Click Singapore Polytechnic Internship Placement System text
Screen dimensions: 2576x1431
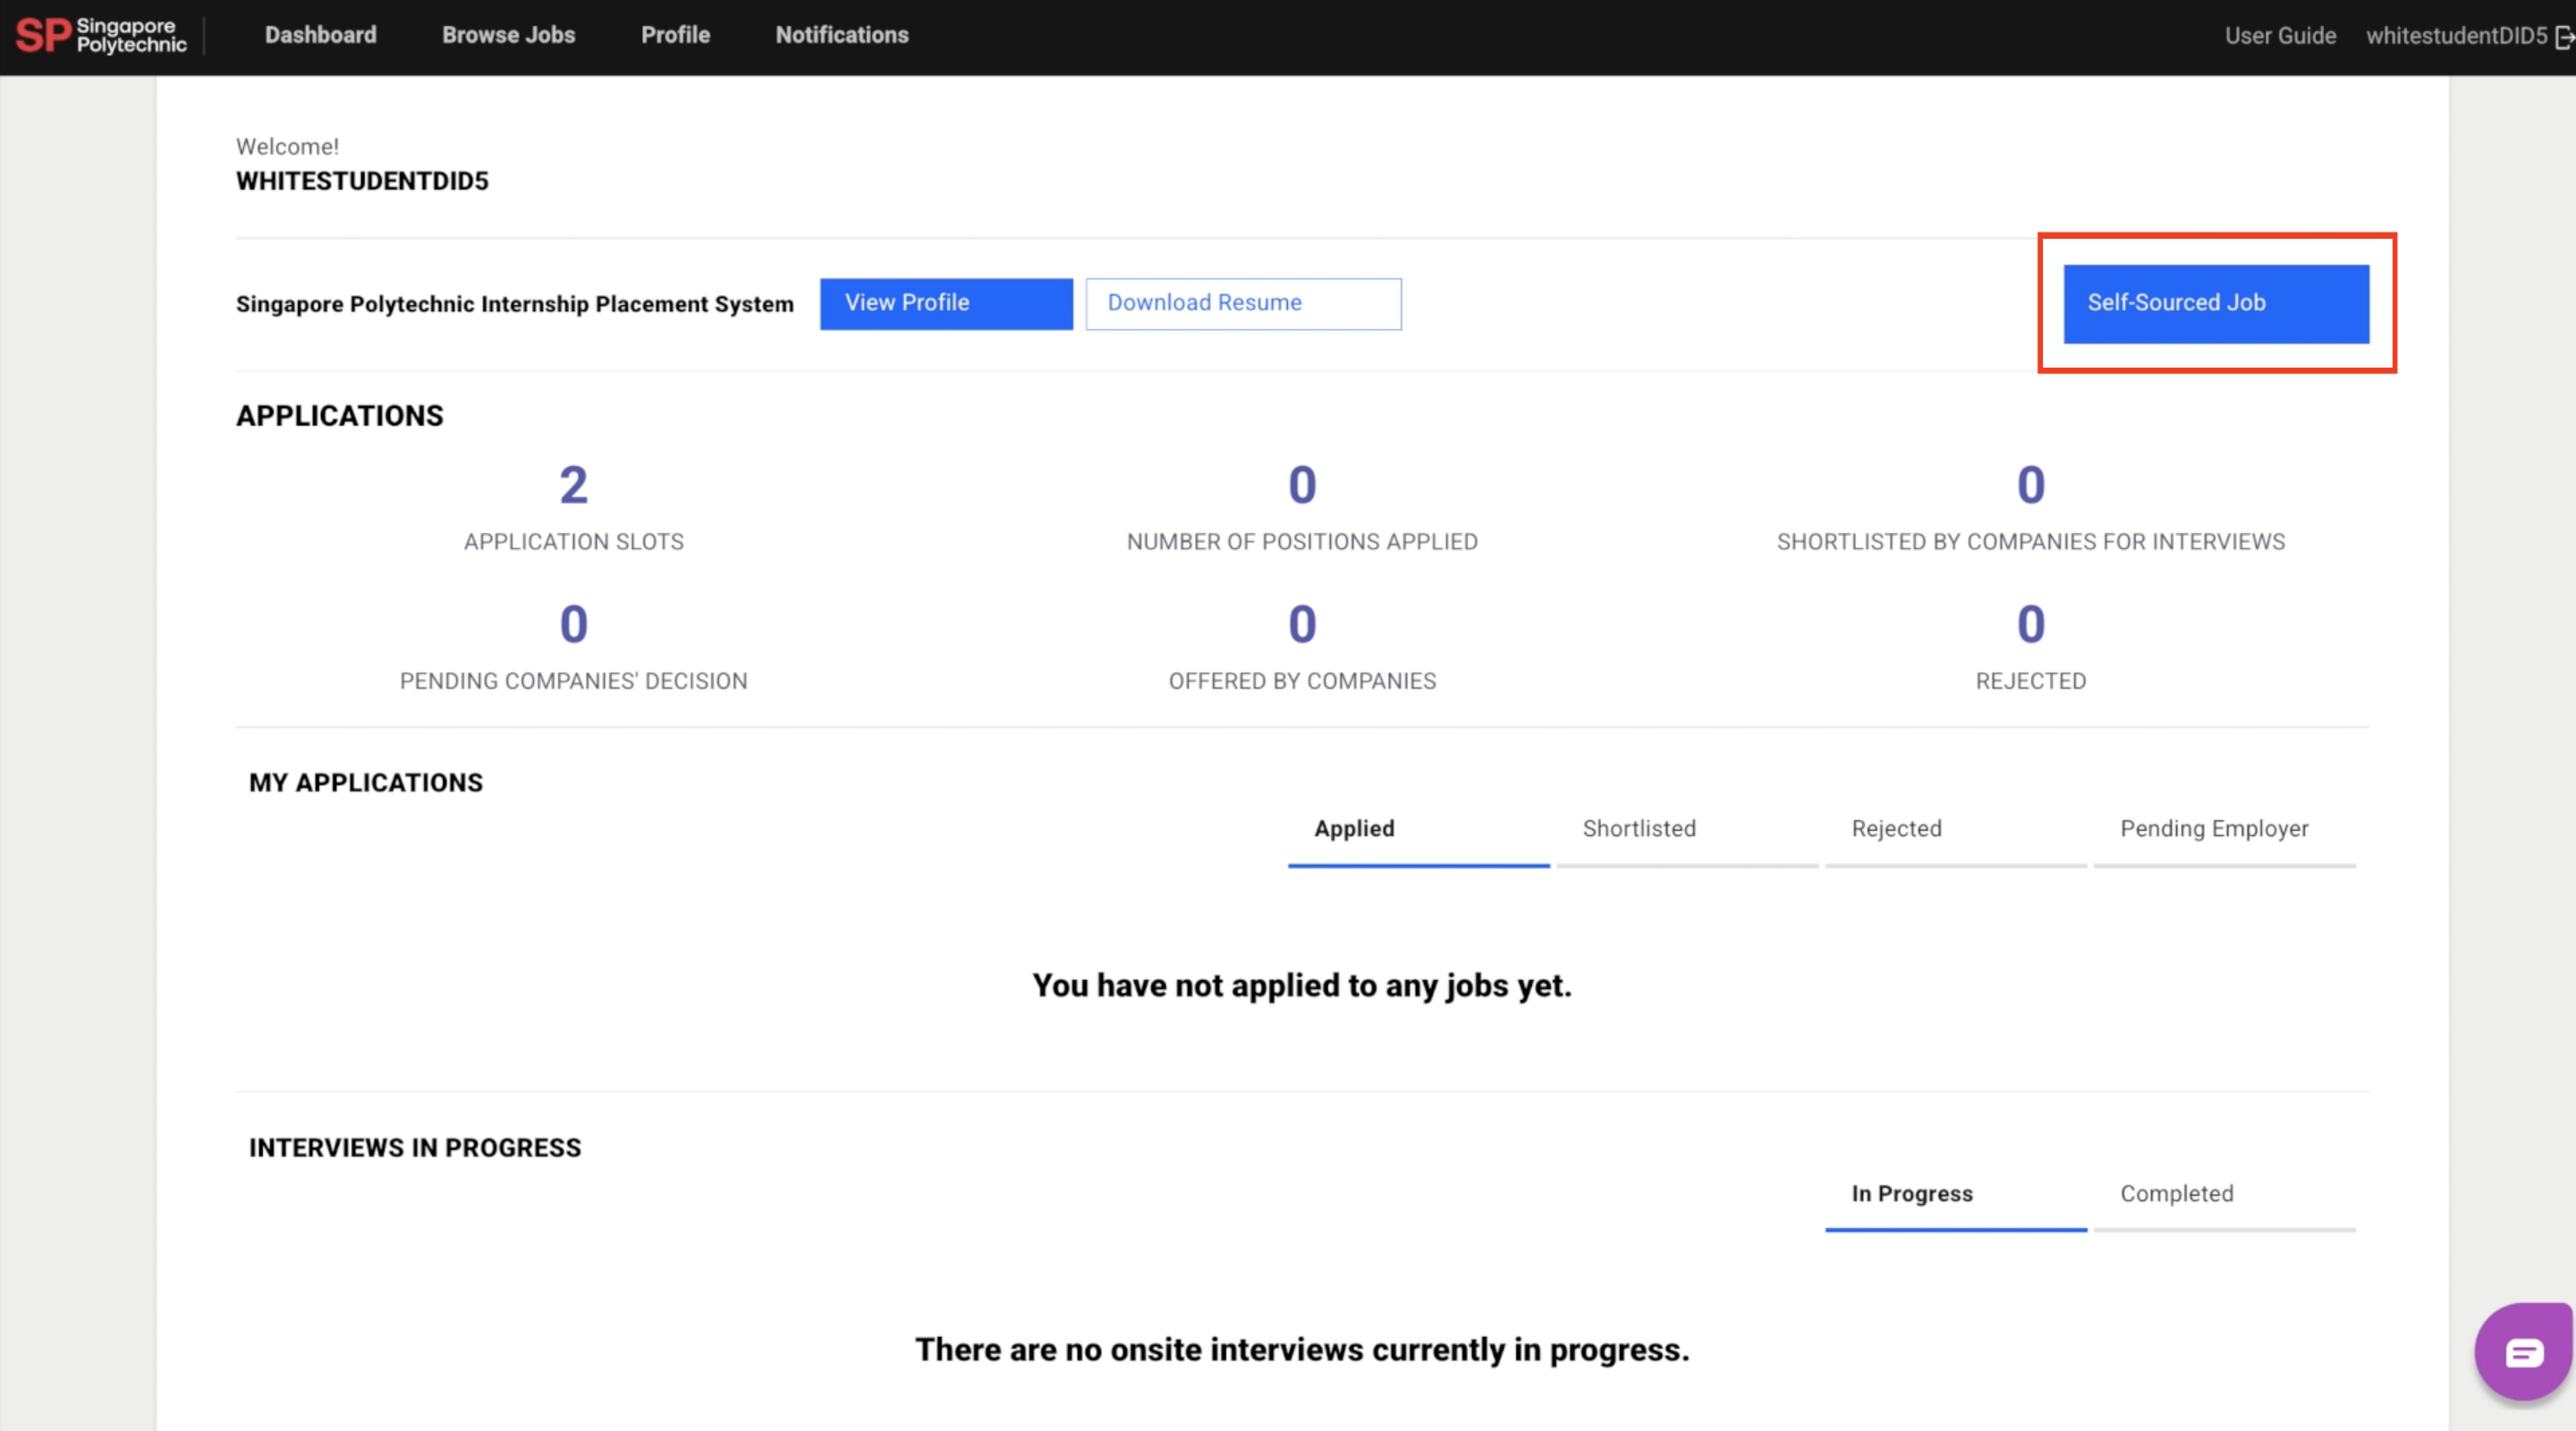click(x=515, y=304)
